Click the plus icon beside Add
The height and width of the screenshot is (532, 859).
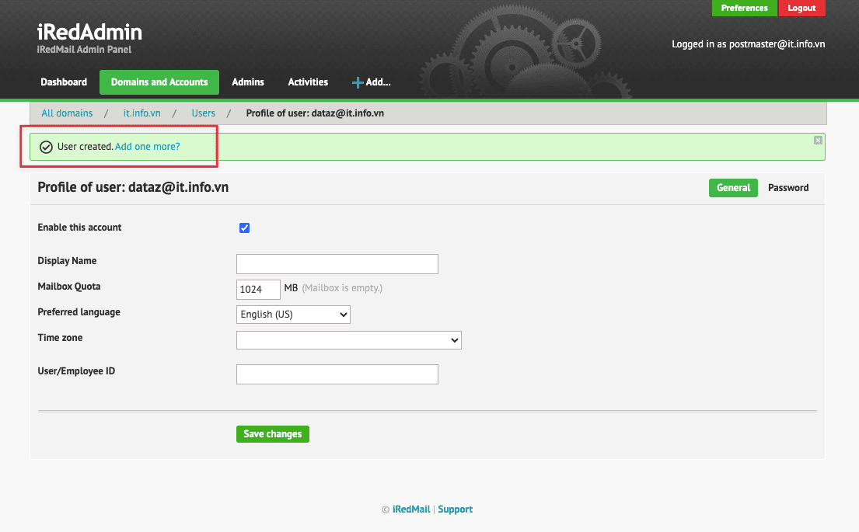point(358,82)
